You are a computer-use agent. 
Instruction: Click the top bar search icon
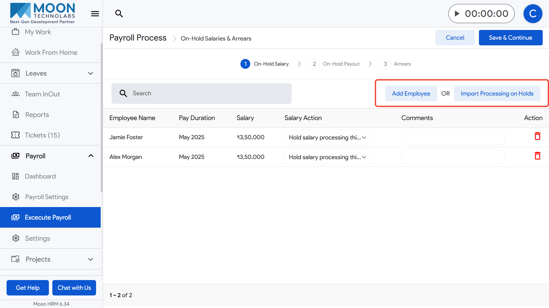[119, 13]
